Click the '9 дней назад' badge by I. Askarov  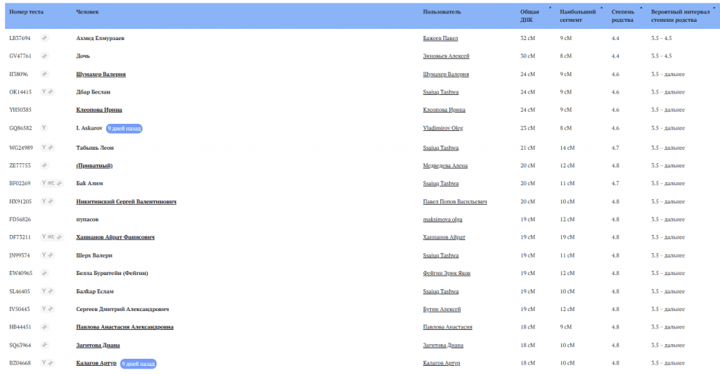click(124, 129)
